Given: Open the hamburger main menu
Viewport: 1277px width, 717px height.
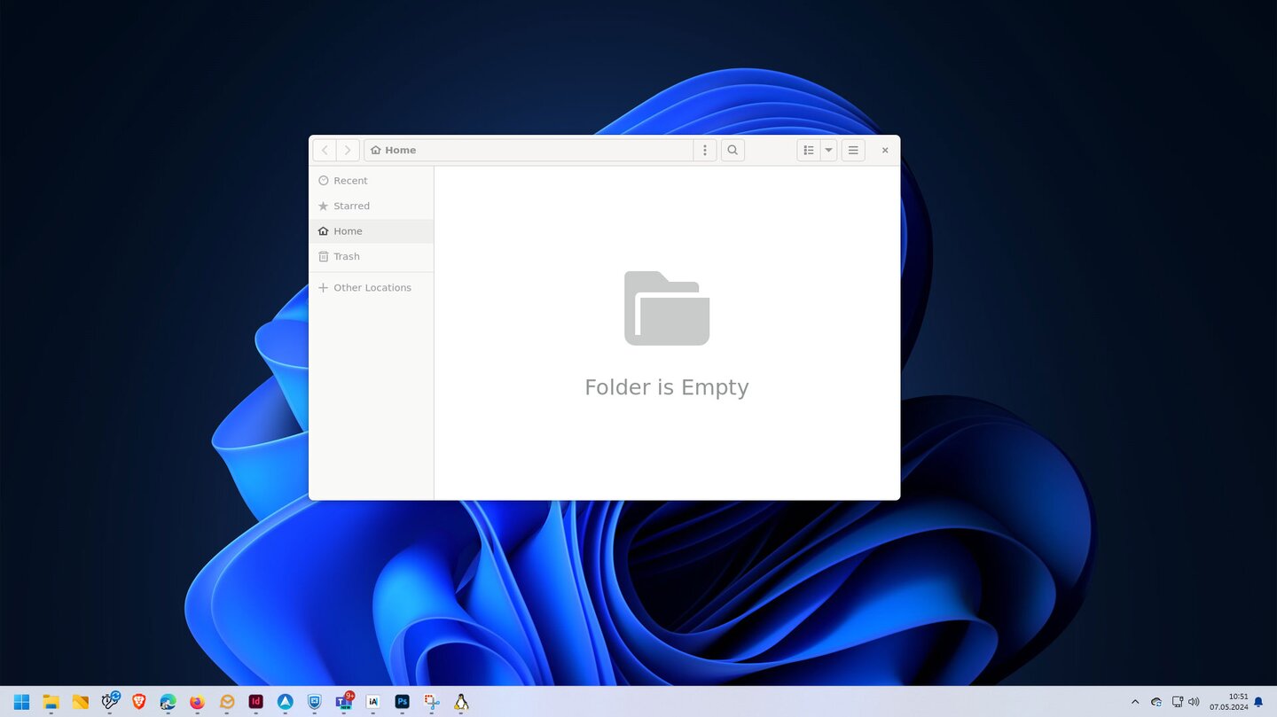Looking at the screenshot, I should (853, 151).
